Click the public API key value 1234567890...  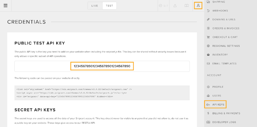coord(102,66)
